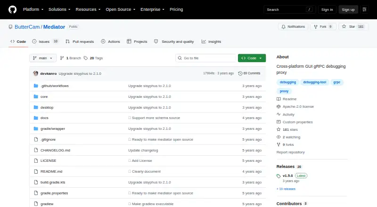Screen dimensions: 377x207
Task: Click the repository icon beside ButterCam
Action: coord(10,27)
